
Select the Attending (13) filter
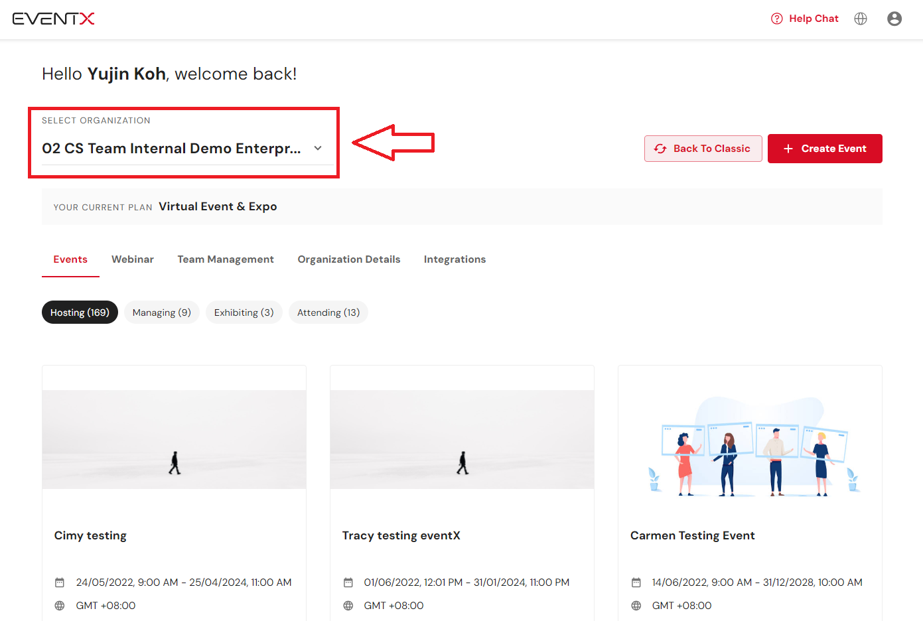click(328, 312)
